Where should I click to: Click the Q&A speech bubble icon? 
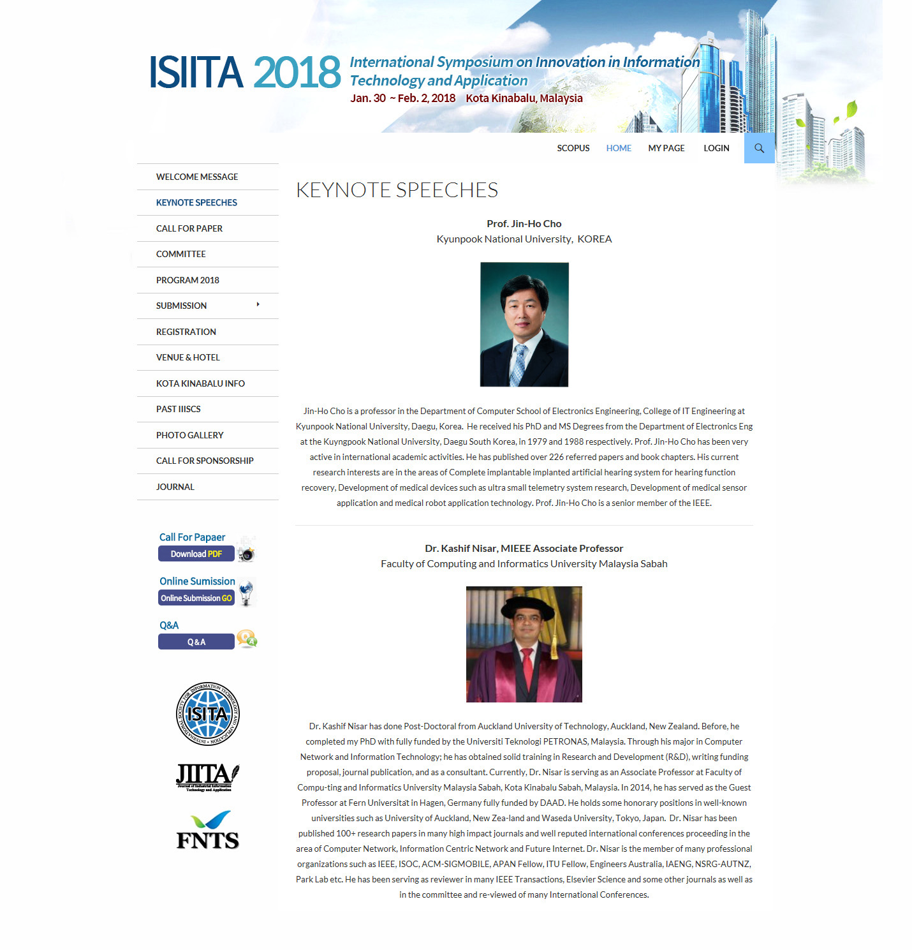pos(247,639)
